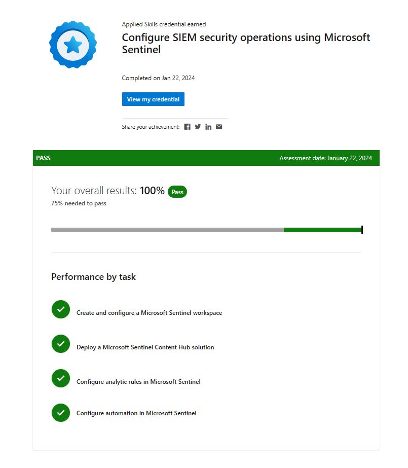Open View my credential
Viewport: 408px width, 468px height.
point(153,99)
